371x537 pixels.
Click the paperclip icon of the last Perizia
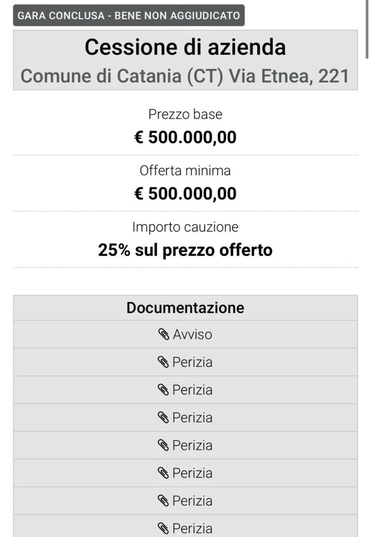pyautogui.click(x=163, y=529)
